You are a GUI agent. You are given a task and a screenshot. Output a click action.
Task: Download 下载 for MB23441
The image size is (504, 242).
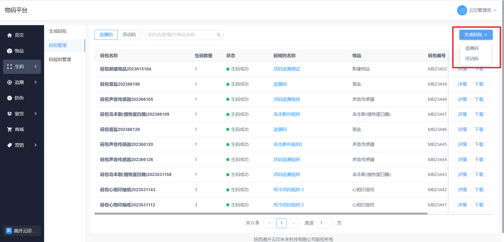pyautogui.click(x=479, y=205)
